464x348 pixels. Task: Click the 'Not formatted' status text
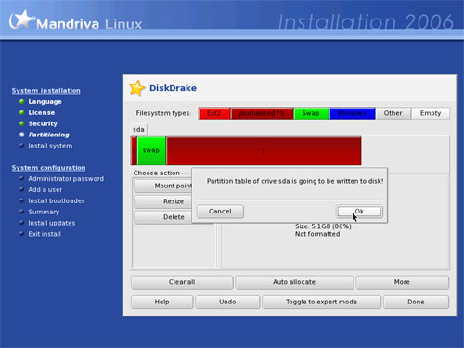click(x=317, y=234)
